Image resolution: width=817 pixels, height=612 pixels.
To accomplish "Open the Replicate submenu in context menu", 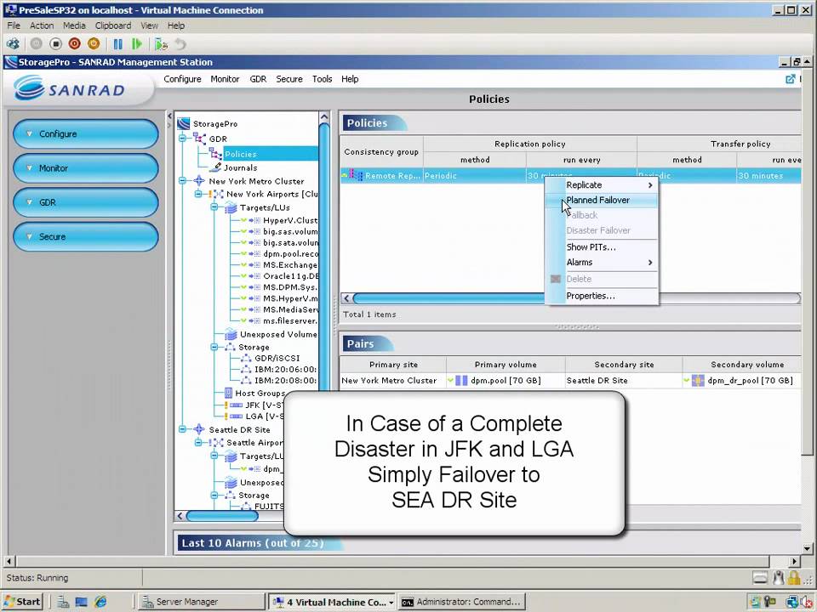I will 602,184.
